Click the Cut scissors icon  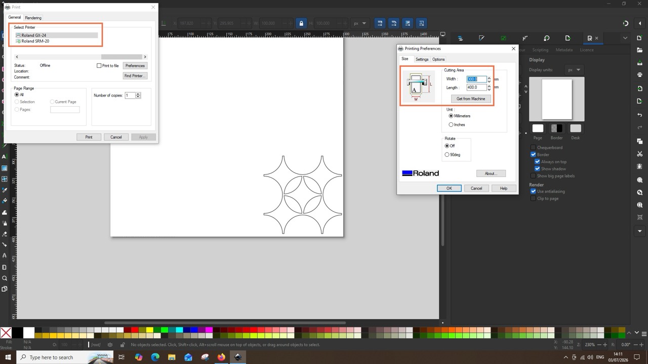pyautogui.click(x=640, y=154)
